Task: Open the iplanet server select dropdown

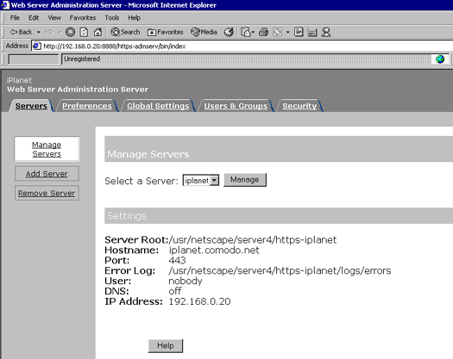Action: 201,181
